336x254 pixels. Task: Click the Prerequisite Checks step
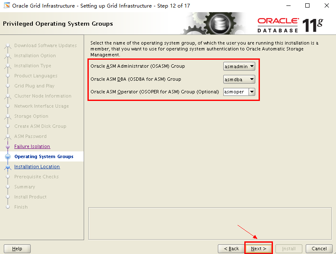click(x=37, y=177)
